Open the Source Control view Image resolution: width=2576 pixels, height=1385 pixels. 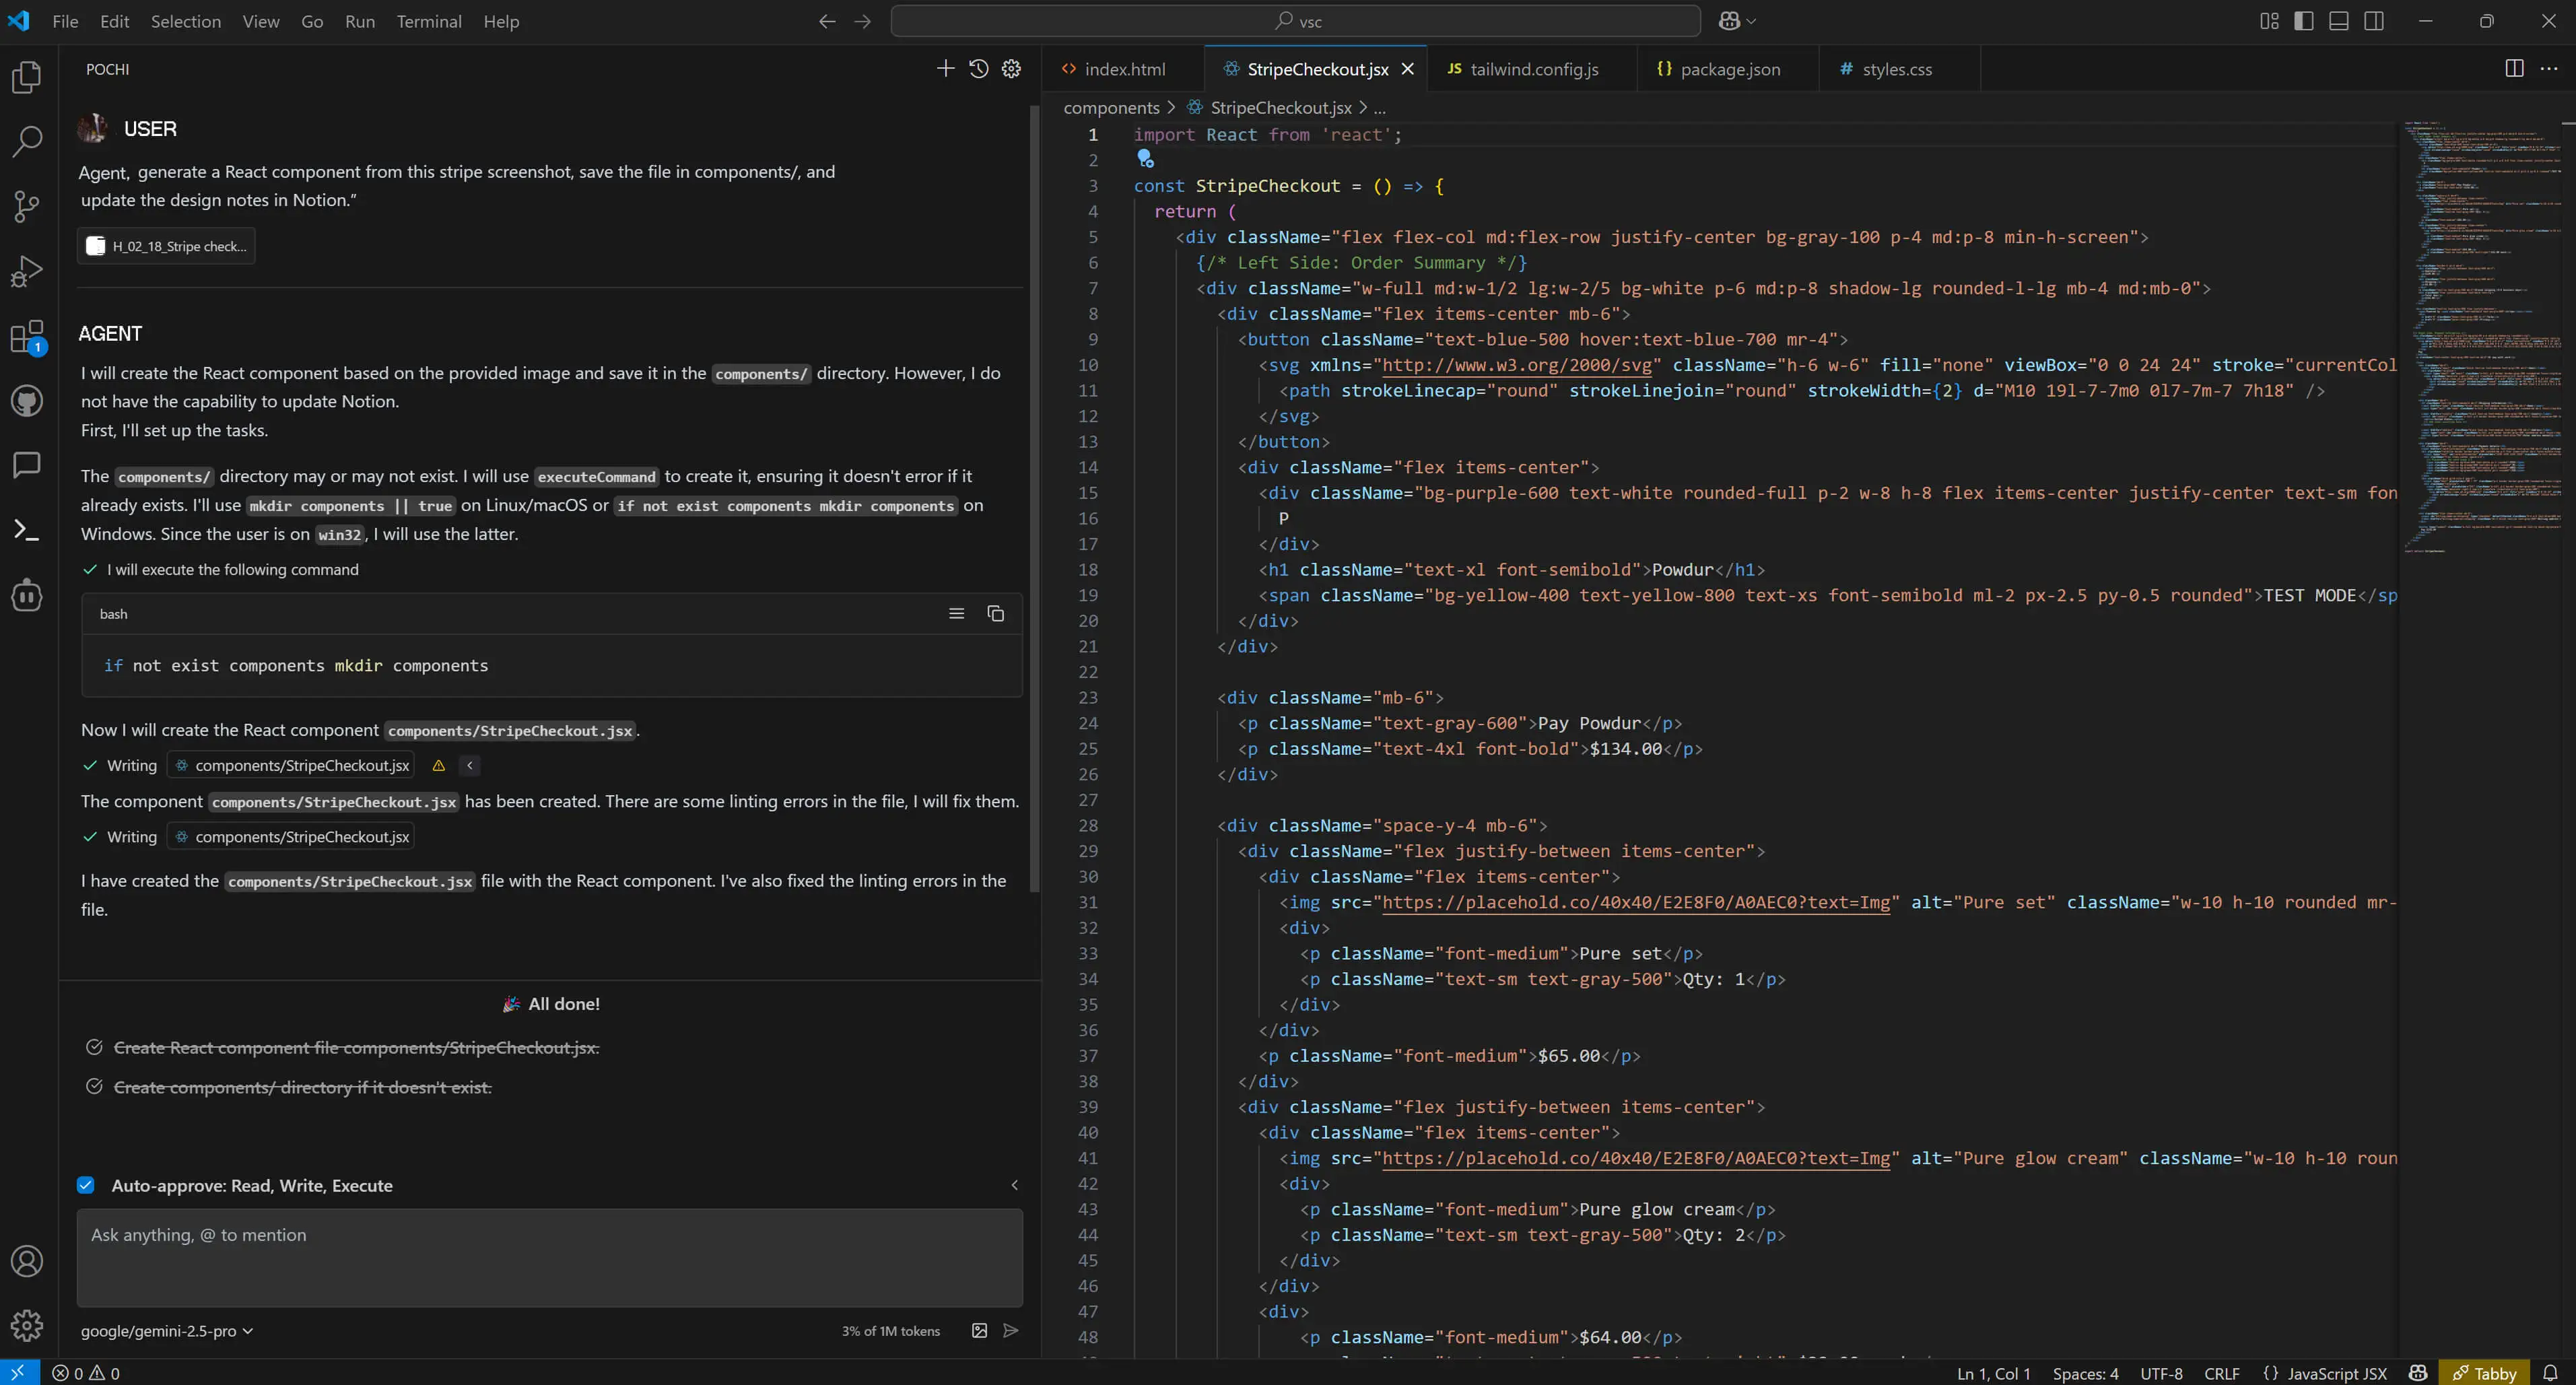pos(27,207)
